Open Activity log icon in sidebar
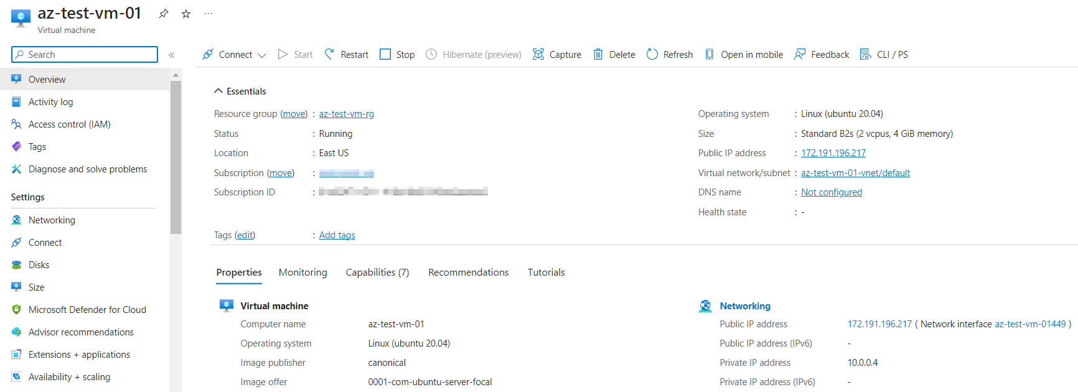Image resolution: width=1078 pixels, height=392 pixels. pyautogui.click(x=17, y=102)
